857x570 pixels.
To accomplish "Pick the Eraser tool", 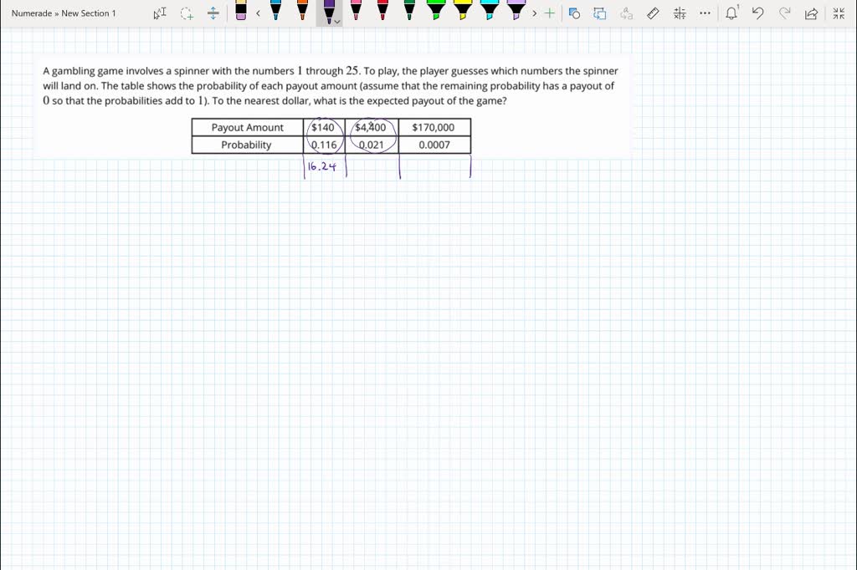I will 241,11.
